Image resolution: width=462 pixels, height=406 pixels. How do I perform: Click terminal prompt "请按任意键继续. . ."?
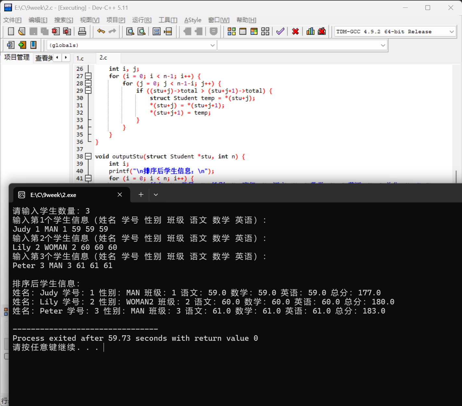point(56,347)
